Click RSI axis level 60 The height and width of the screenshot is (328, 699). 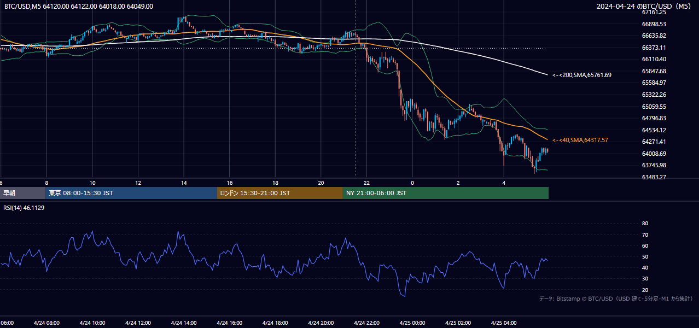click(x=645, y=245)
